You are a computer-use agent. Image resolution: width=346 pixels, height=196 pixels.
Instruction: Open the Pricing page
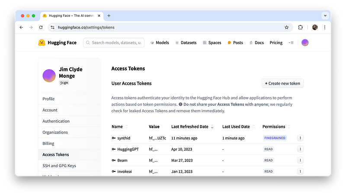pyautogui.click(x=276, y=42)
